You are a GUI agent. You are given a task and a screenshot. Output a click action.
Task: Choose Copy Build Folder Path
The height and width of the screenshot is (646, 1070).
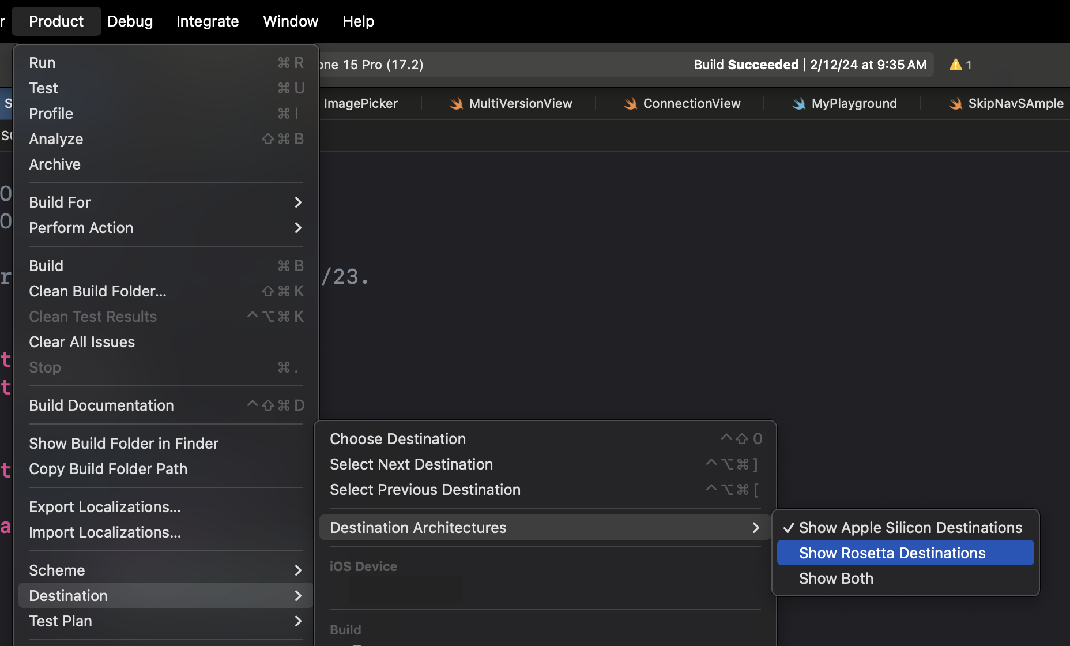166,469
